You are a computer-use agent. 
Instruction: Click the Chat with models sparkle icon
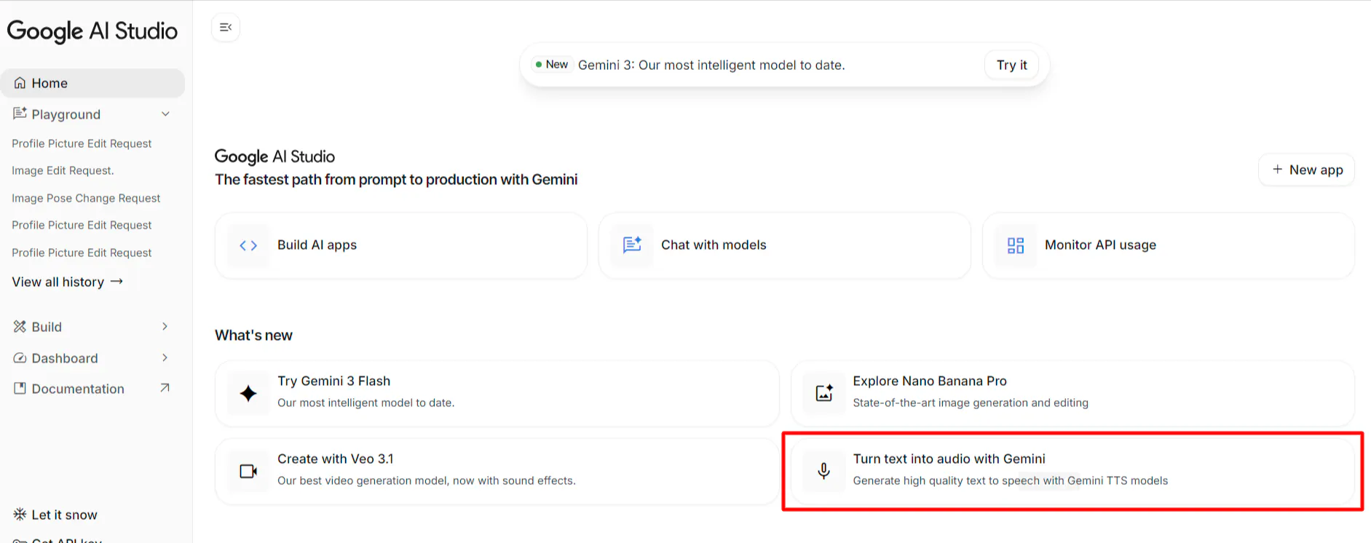tap(632, 245)
